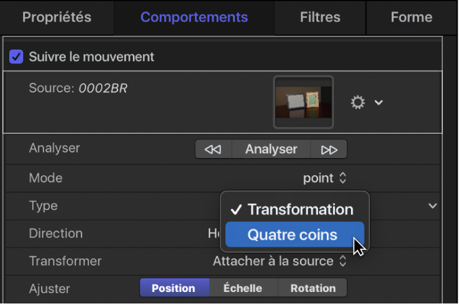The width and height of the screenshot is (459, 305).
Task: Click the analyze backward arrow button
Action: point(213,149)
